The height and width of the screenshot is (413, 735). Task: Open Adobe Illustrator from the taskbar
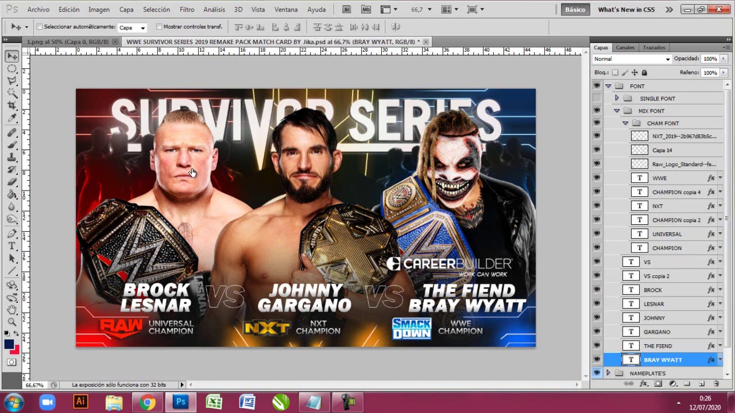click(x=80, y=402)
